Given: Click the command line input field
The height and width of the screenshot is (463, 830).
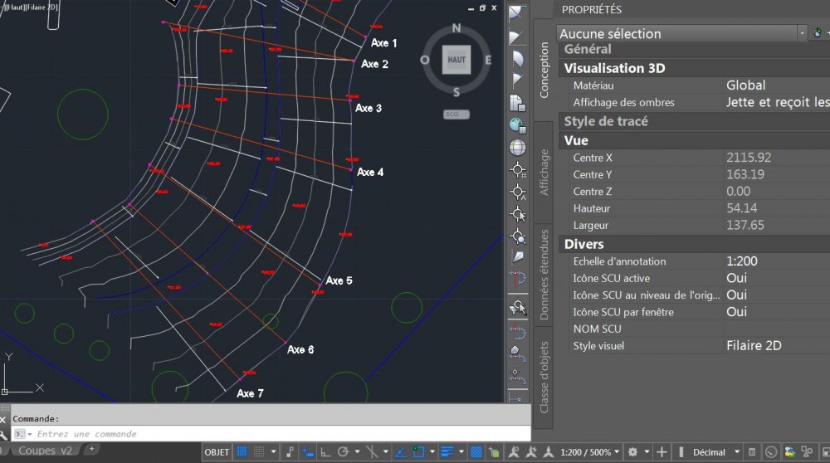Looking at the screenshot, I should pos(271,434).
